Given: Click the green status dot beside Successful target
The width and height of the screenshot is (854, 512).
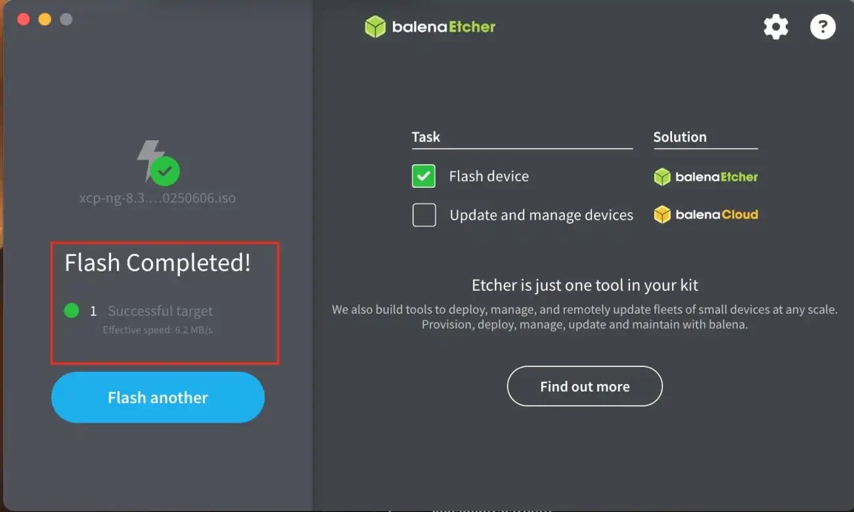Looking at the screenshot, I should click(72, 310).
